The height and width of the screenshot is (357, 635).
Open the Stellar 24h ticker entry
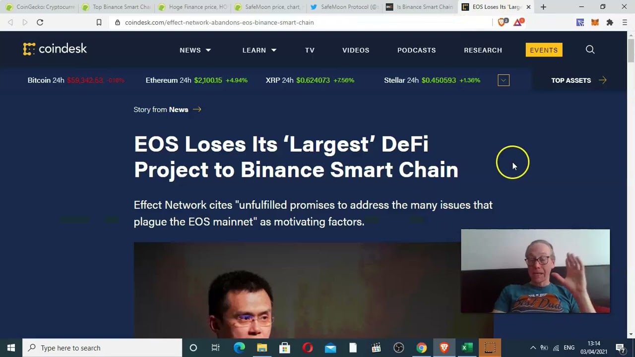tap(432, 80)
